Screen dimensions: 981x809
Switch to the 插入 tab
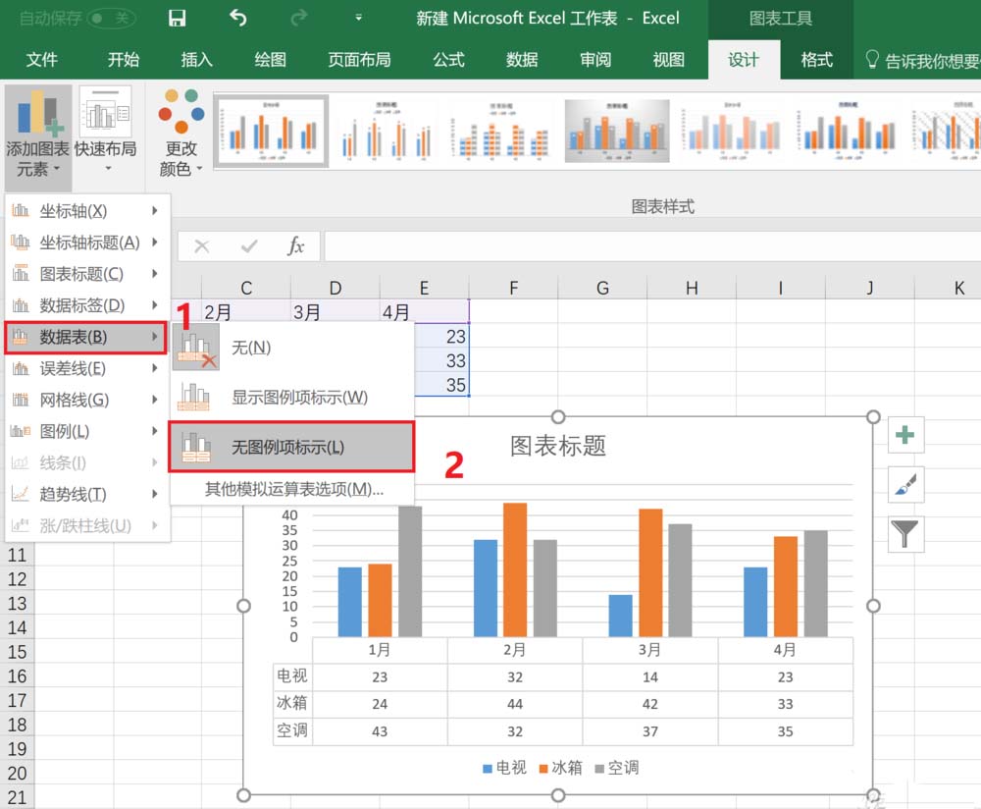tap(197, 60)
